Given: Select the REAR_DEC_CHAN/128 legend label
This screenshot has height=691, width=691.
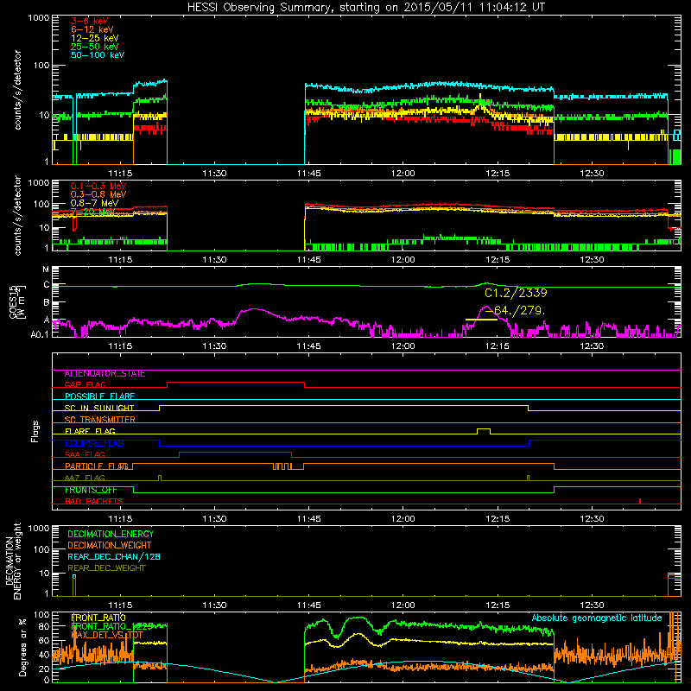Looking at the screenshot, I should click(114, 557).
